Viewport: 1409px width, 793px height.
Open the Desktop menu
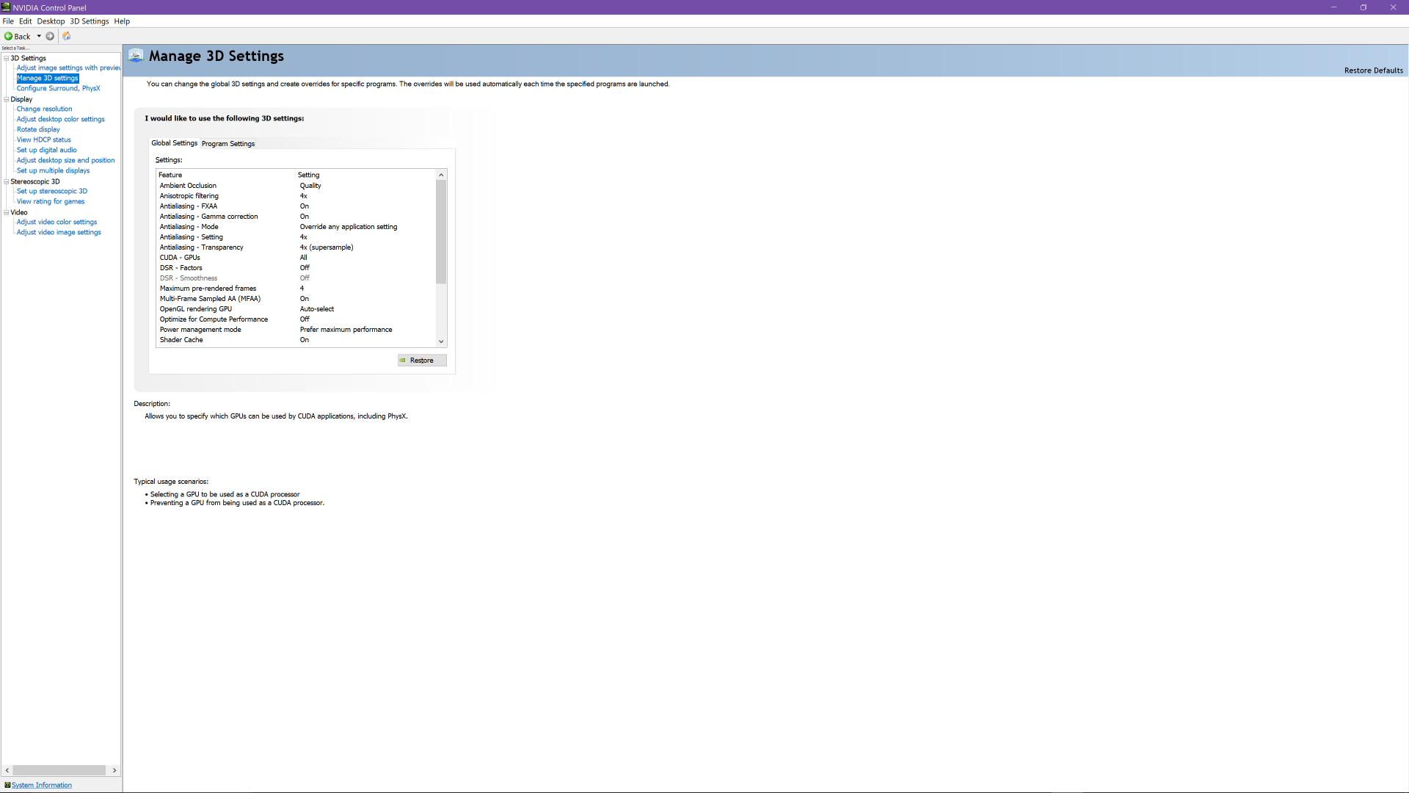pyautogui.click(x=51, y=21)
